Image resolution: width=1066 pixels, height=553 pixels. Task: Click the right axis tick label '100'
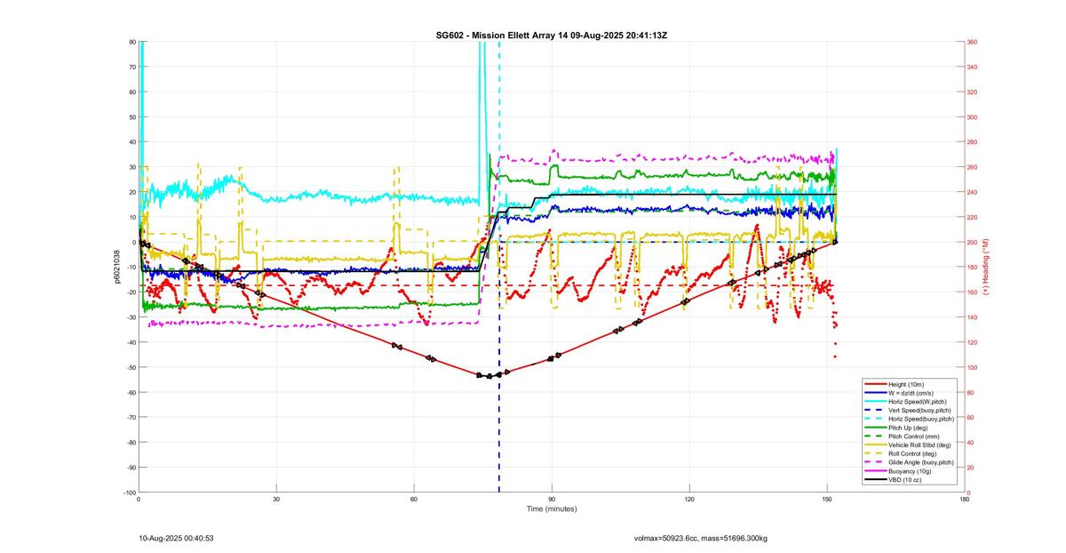pyautogui.click(x=973, y=367)
